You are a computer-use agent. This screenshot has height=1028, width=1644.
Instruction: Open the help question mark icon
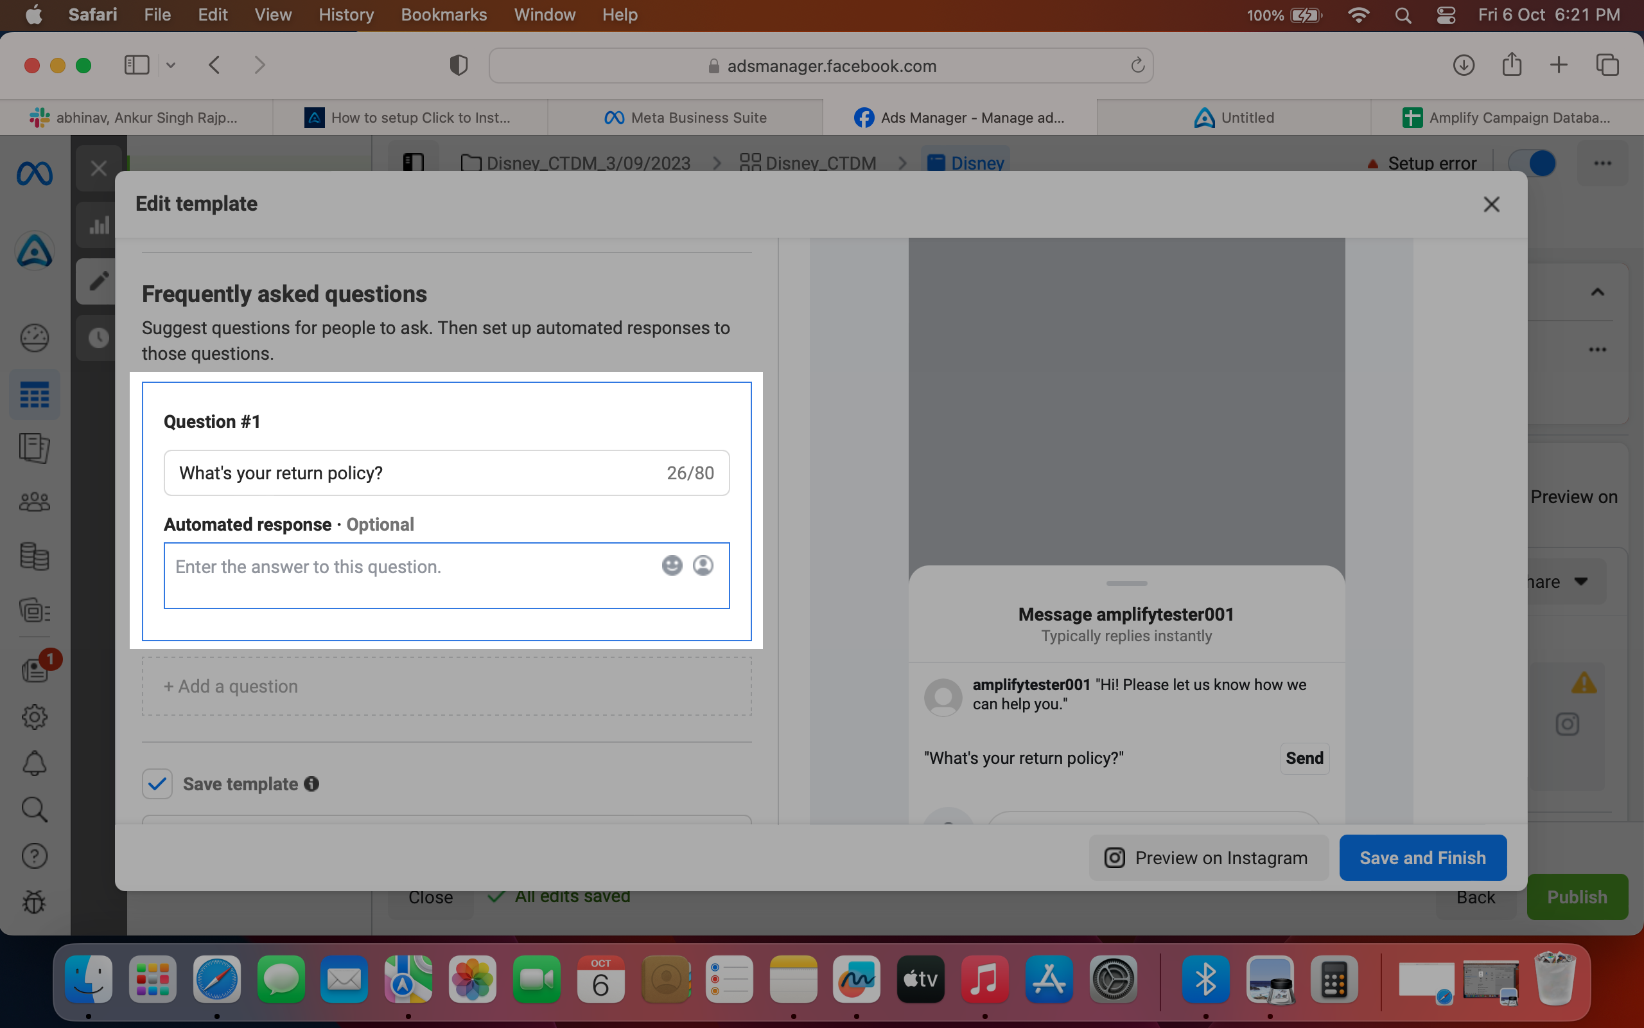pos(34,856)
